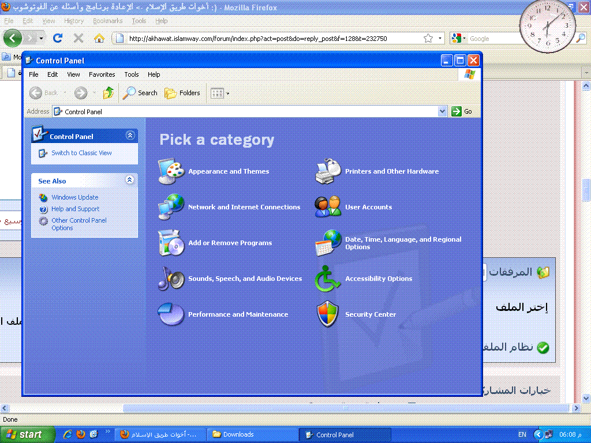Open the Accessibility Options wheelchair icon
591x443 pixels.
tap(328, 279)
